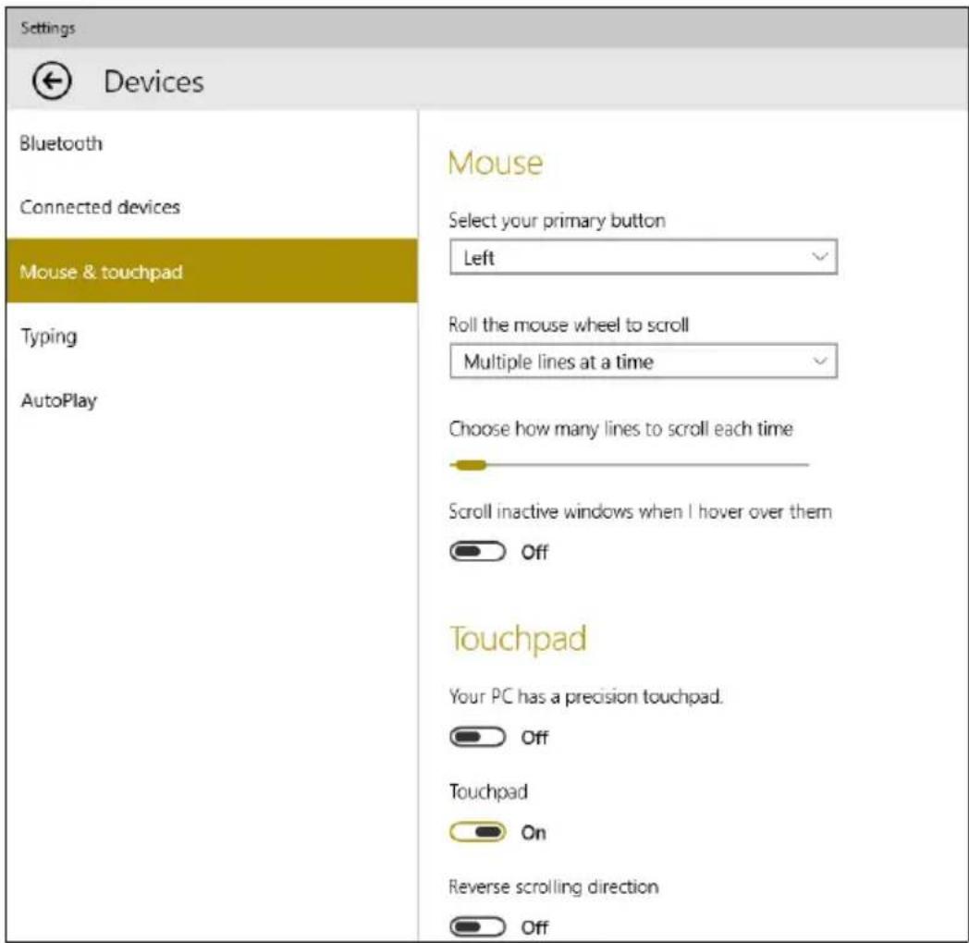Click the Settings window title text

click(x=47, y=28)
